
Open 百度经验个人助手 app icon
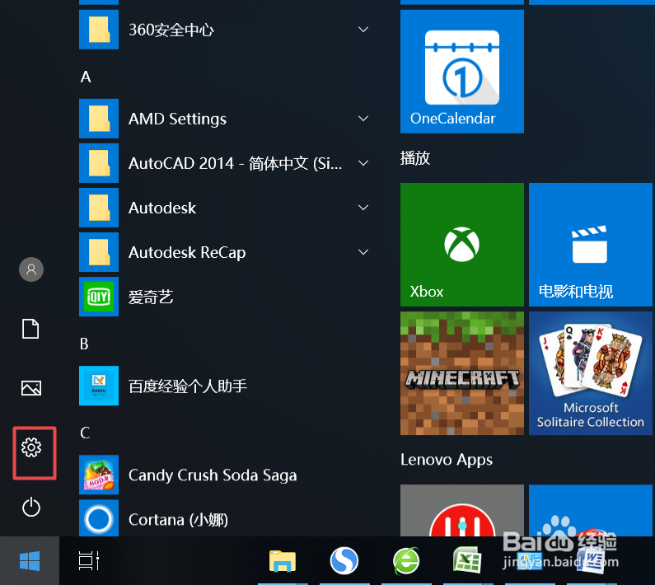(x=99, y=386)
